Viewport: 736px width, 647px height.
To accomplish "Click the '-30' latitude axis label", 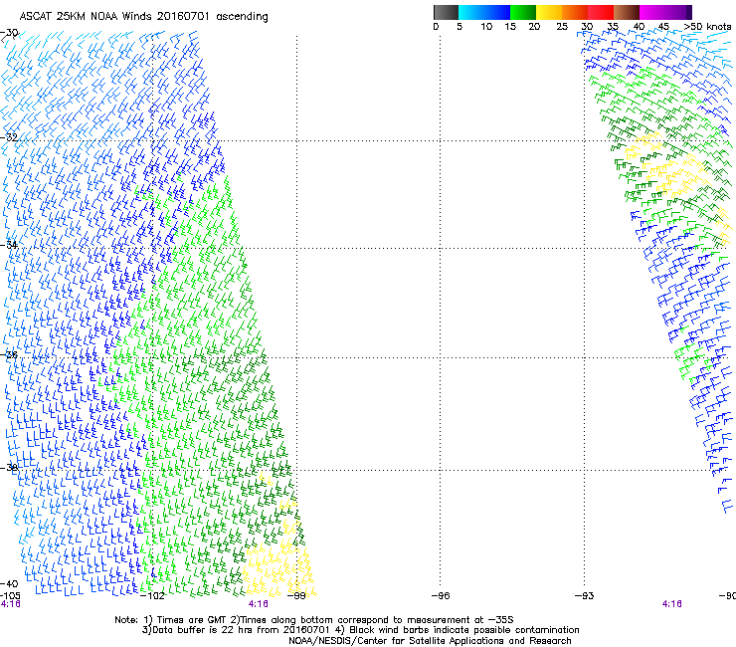I will pyautogui.click(x=9, y=33).
